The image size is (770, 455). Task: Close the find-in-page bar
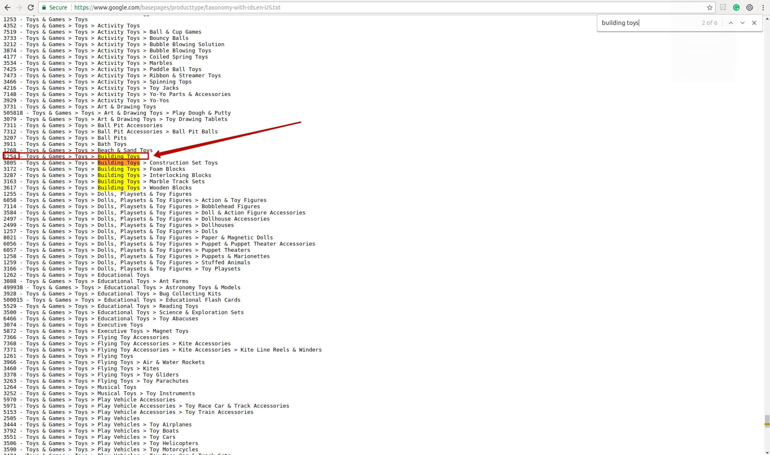(x=754, y=23)
